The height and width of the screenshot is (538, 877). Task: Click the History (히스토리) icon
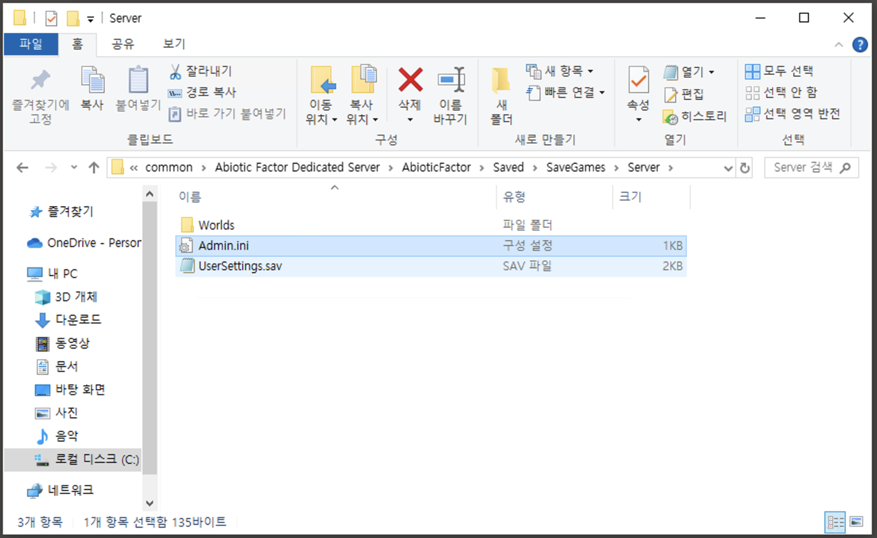(670, 117)
